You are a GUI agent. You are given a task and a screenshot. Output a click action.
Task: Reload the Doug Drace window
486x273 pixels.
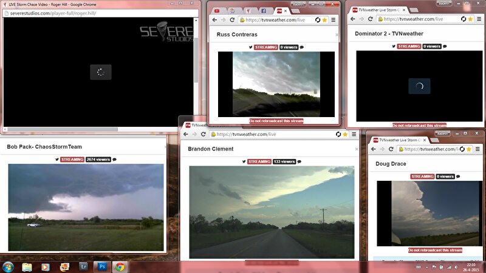coord(391,149)
